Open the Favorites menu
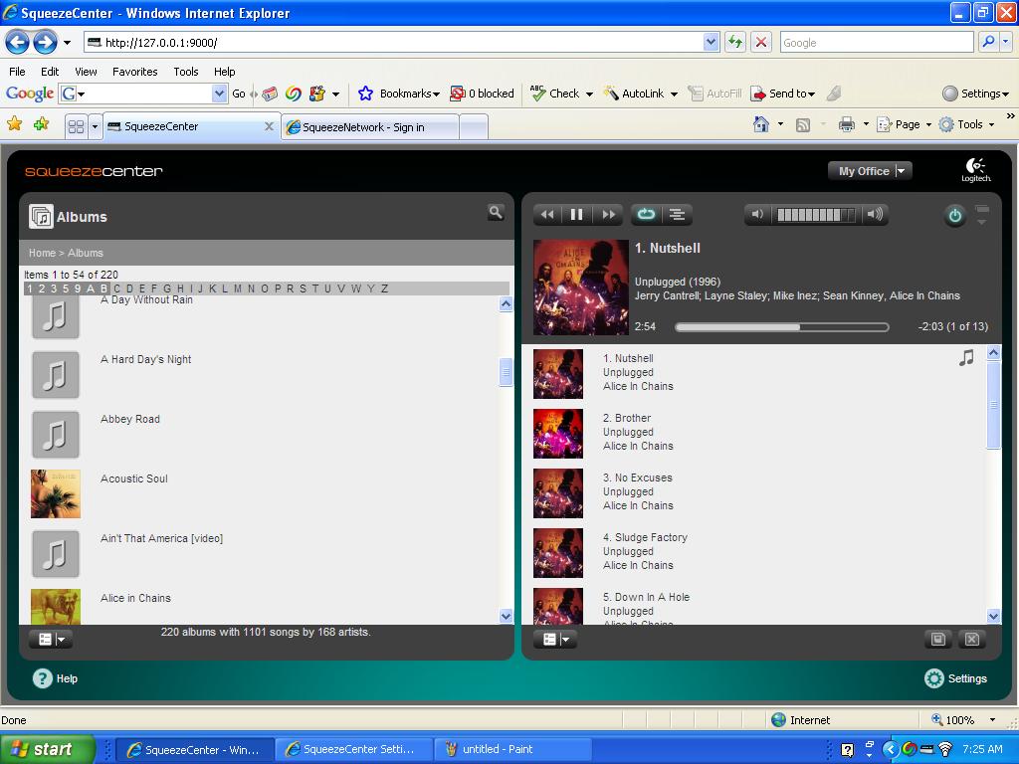 pos(134,72)
